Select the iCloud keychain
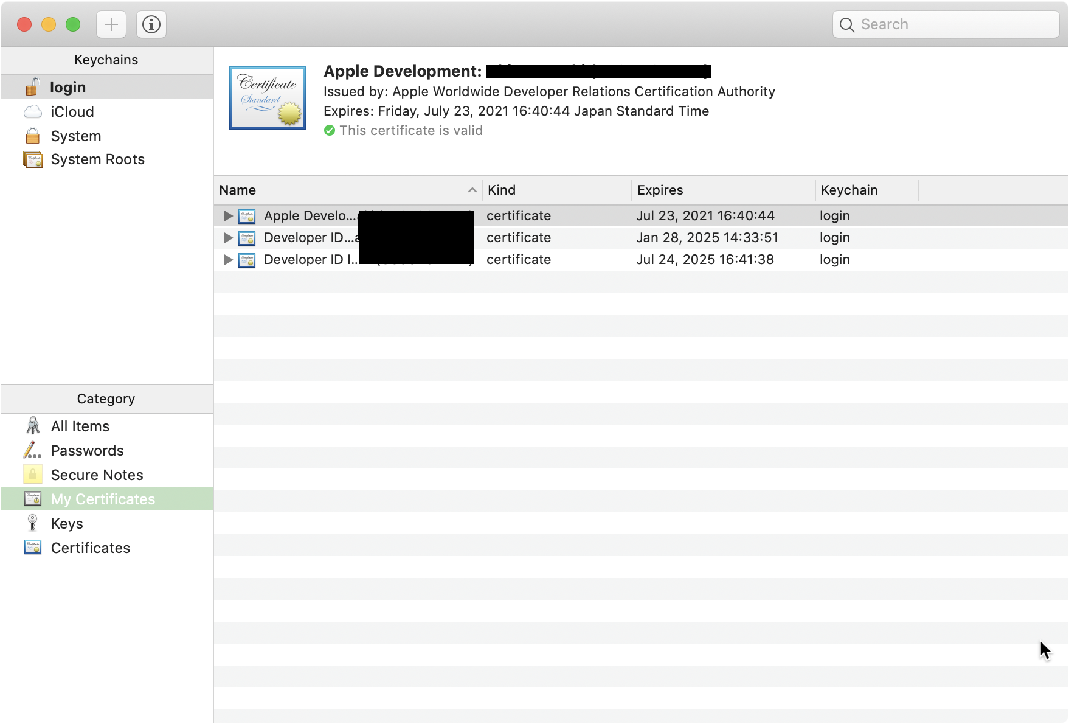This screenshot has height=724, width=1069. tap(107, 112)
